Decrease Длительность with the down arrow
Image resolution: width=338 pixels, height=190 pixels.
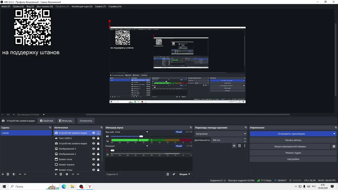pyautogui.click(x=245, y=141)
